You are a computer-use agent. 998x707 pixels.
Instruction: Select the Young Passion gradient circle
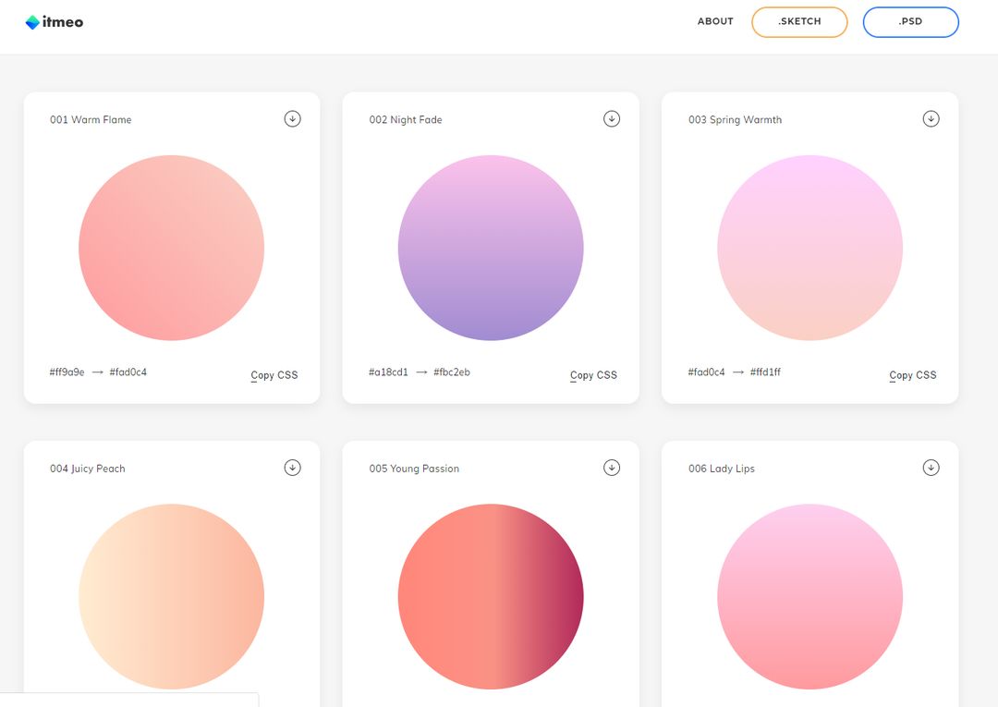[491, 596]
